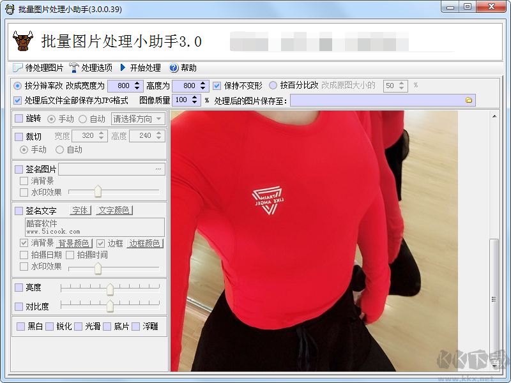Decrease the 图像质量 quality spinner value

click(195, 103)
